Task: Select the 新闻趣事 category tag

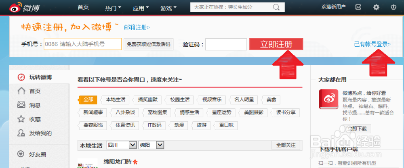Action: (93, 112)
